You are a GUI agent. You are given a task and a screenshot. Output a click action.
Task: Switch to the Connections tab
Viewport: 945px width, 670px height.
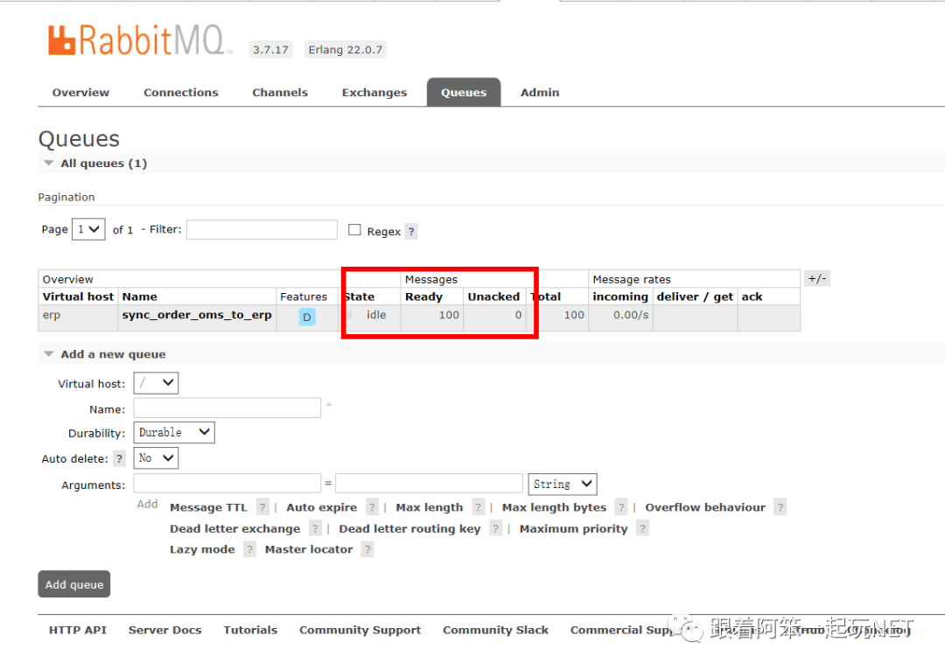pyautogui.click(x=181, y=92)
